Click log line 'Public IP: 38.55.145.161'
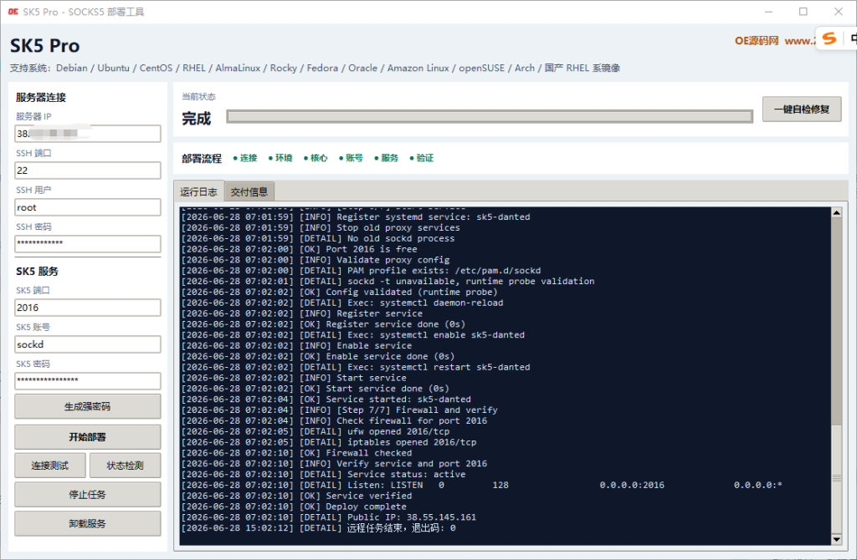Viewport: 857px width, 560px height. (x=412, y=517)
